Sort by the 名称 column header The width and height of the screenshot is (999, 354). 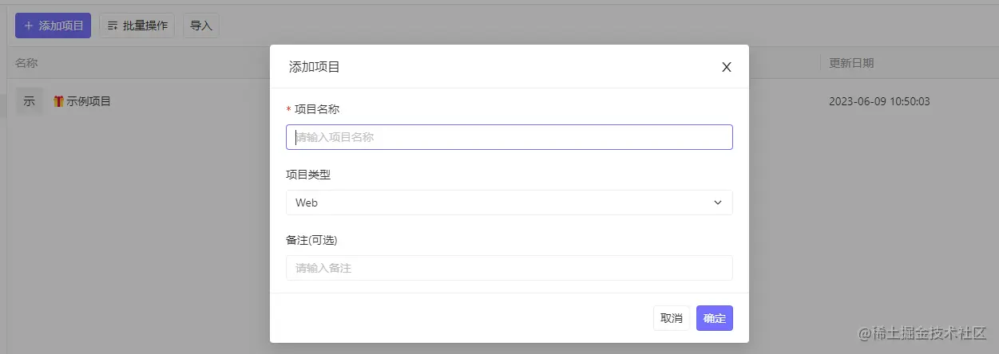[26, 63]
